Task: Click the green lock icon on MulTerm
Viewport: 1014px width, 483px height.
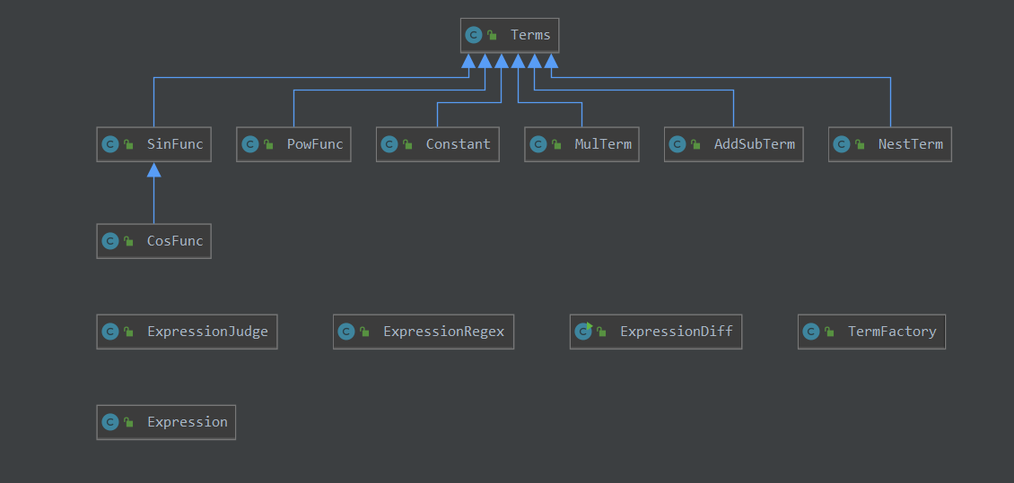Action: point(557,144)
